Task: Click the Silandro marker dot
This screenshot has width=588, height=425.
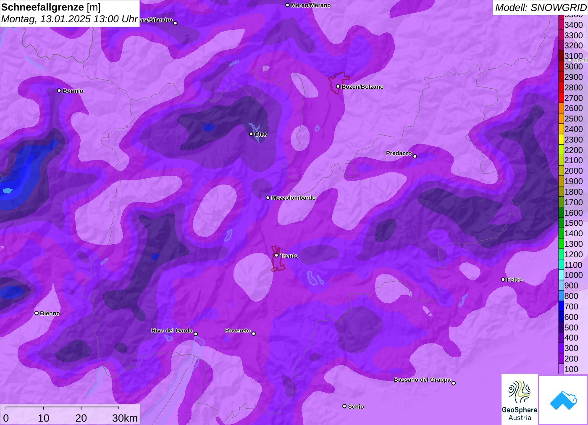Action: click(x=176, y=23)
